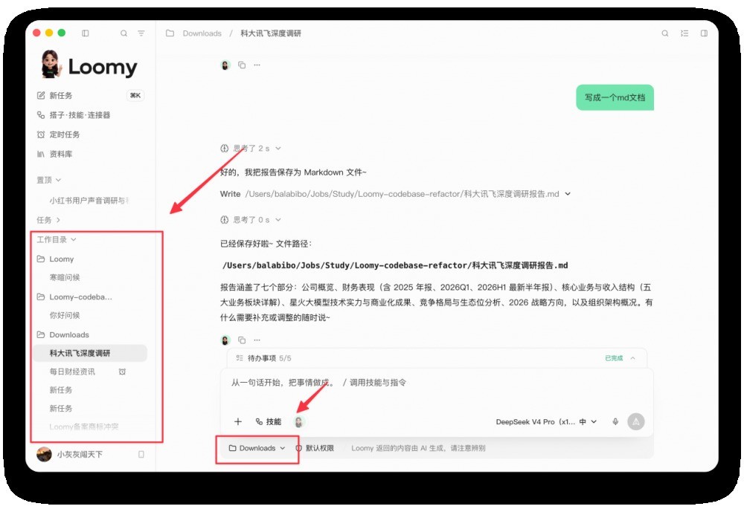The width and height of the screenshot is (744, 512).
Task: Click alarm icon beside 每日财经资讯
Action: [123, 372]
